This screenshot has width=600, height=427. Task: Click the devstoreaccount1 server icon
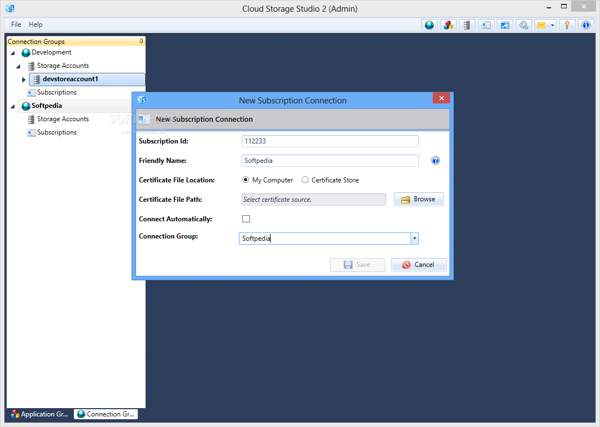click(37, 80)
